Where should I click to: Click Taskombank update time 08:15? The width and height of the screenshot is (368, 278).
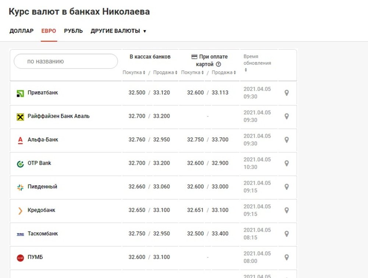tap(250, 237)
